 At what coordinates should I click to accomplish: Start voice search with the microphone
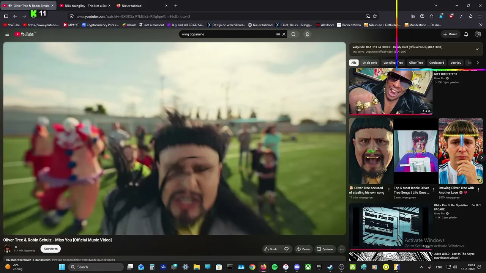coord(308,34)
